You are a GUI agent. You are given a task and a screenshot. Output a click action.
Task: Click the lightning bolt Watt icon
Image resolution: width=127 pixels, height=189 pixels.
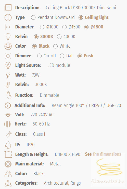(x=8, y=75)
